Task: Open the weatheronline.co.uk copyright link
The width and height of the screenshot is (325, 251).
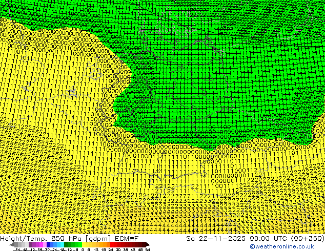Action: click(282, 246)
